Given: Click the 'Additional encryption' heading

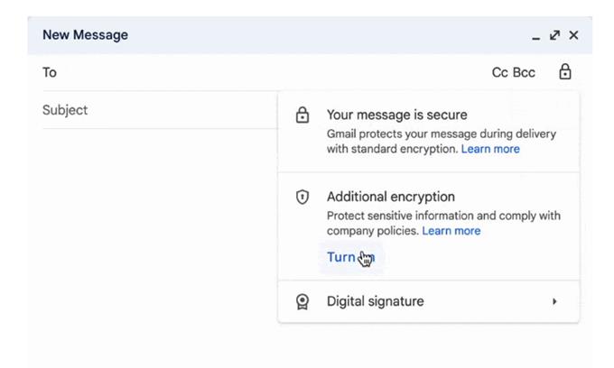Looking at the screenshot, I should click(391, 197).
